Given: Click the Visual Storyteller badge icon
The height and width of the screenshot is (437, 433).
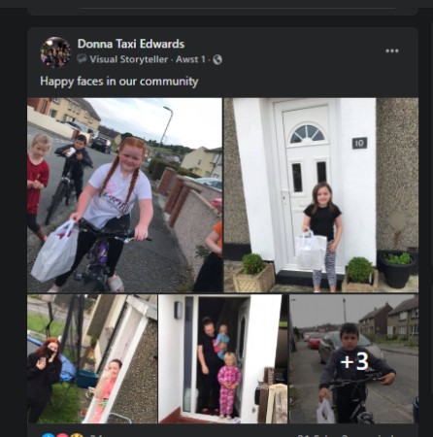Looking at the screenshot, I should pyautogui.click(x=82, y=59).
